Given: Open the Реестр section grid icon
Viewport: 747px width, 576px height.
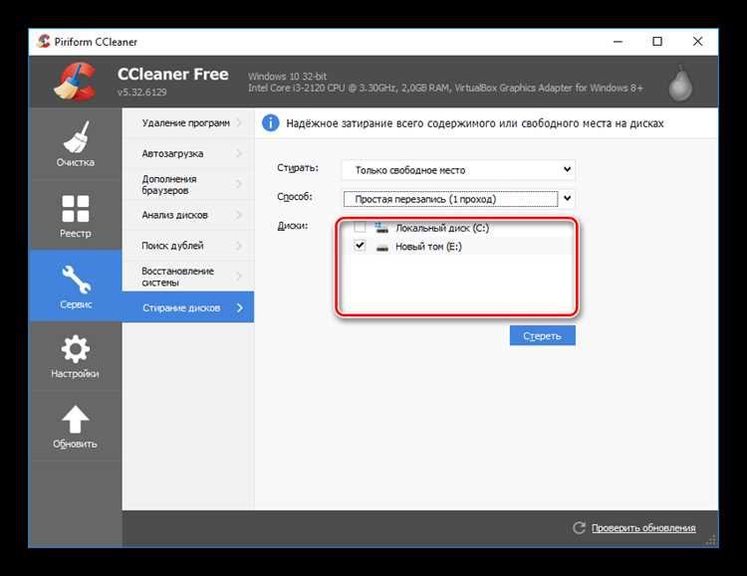Looking at the screenshot, I should click(75, 208).
